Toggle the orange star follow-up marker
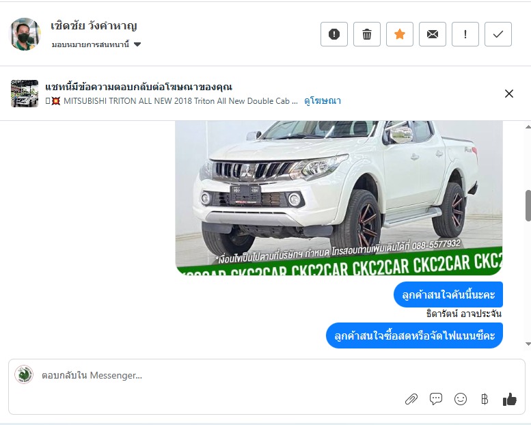Screen dimensions: 531x425 tap(400, 34)
